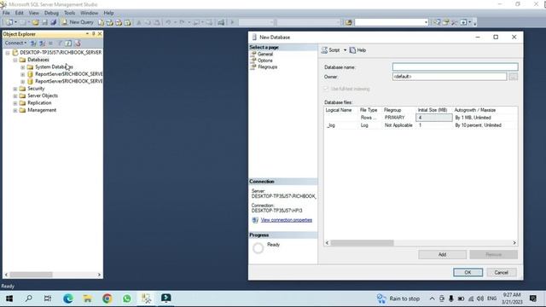Expand the Replication folder node
This screenshot has width=546, height=307.
(x=15, y=103)
